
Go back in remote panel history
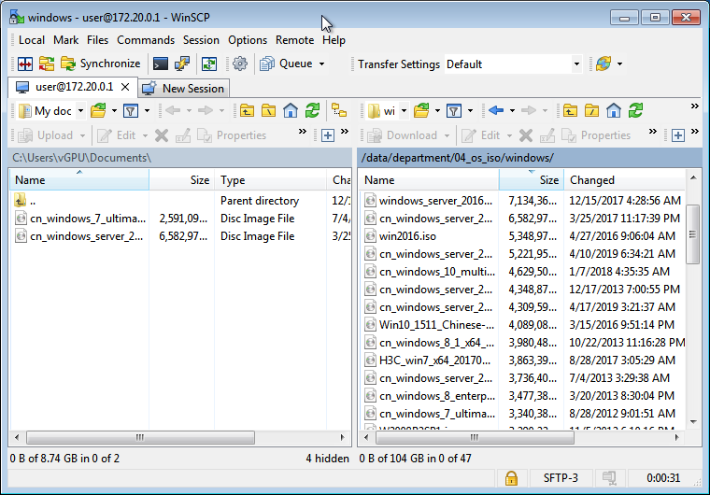point(496,111)
